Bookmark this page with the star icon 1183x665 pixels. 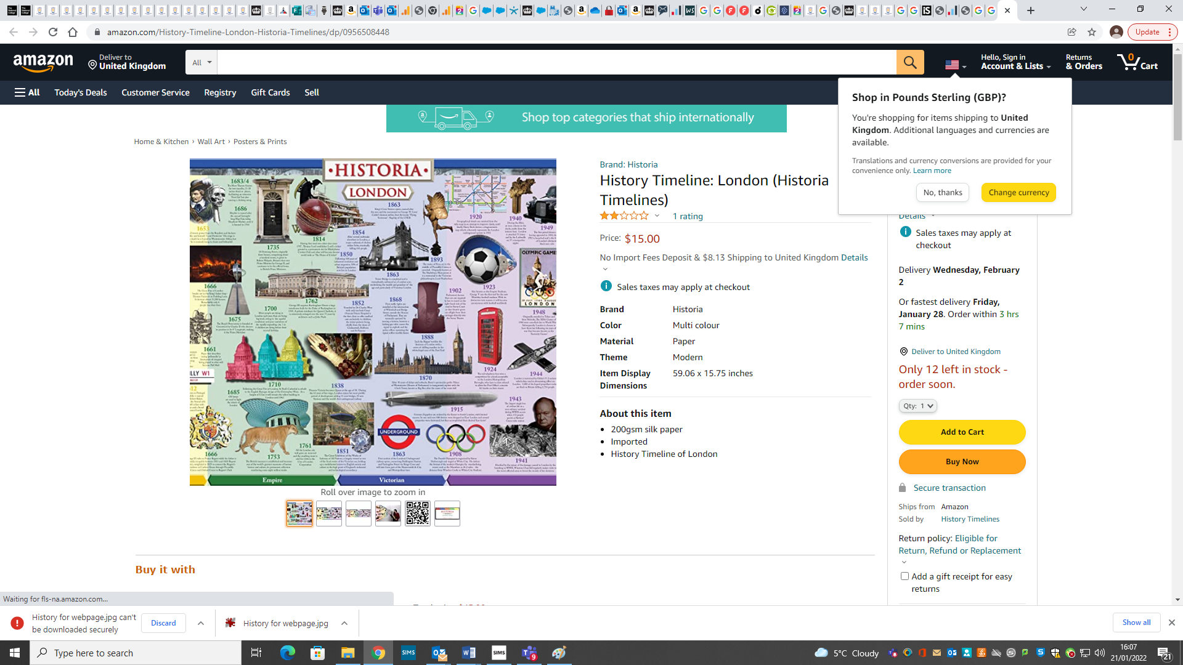click(1092, 32)
